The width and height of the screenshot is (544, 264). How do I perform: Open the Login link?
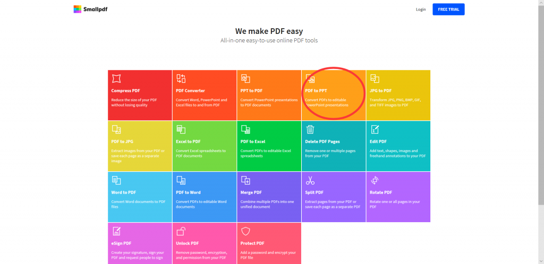[421, 10]
